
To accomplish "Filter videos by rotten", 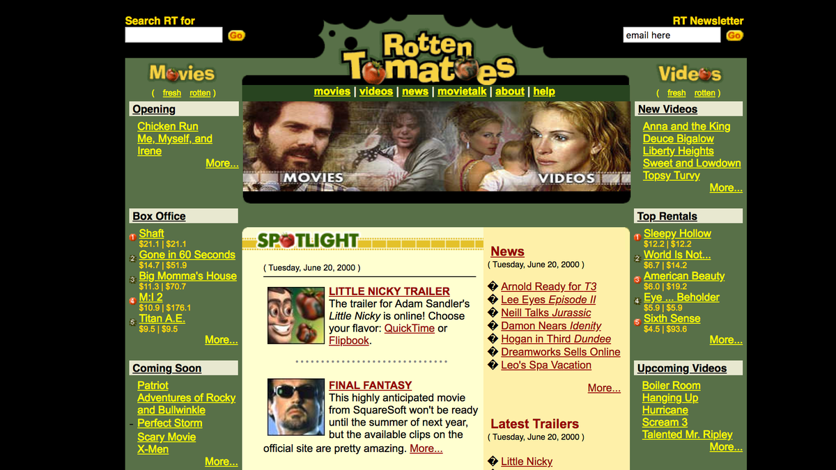I will [x=704, y=93].
